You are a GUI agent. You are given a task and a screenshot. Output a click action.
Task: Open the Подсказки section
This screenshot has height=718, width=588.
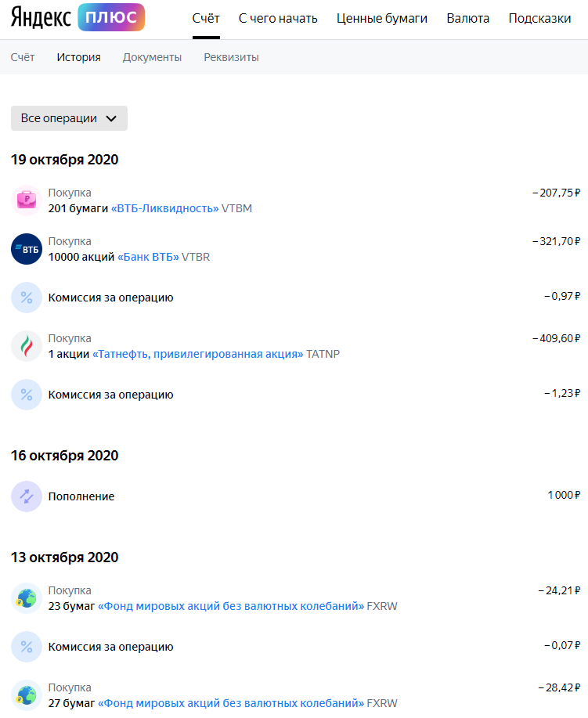[539, 18]
